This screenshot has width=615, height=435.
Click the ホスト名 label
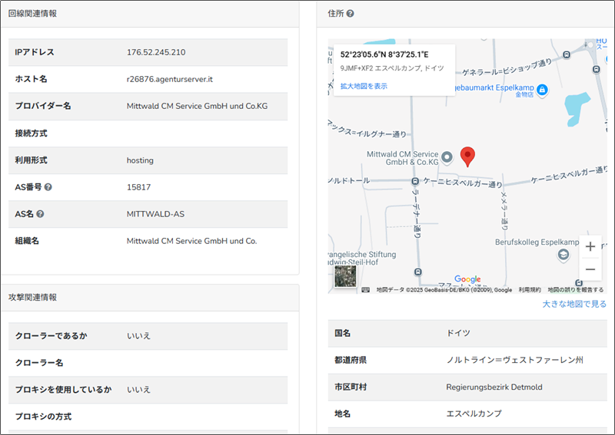click(31, 79)
